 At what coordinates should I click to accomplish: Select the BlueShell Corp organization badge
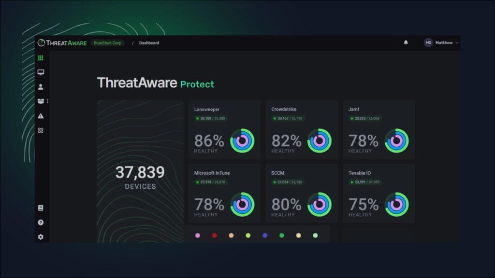[x=108, y=43]
